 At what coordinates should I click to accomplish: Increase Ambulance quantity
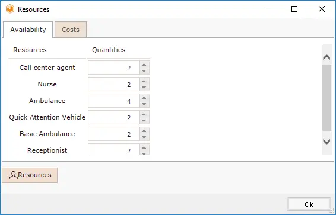coord(144,98)
